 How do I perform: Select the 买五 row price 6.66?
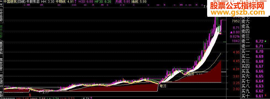point(259,71)
